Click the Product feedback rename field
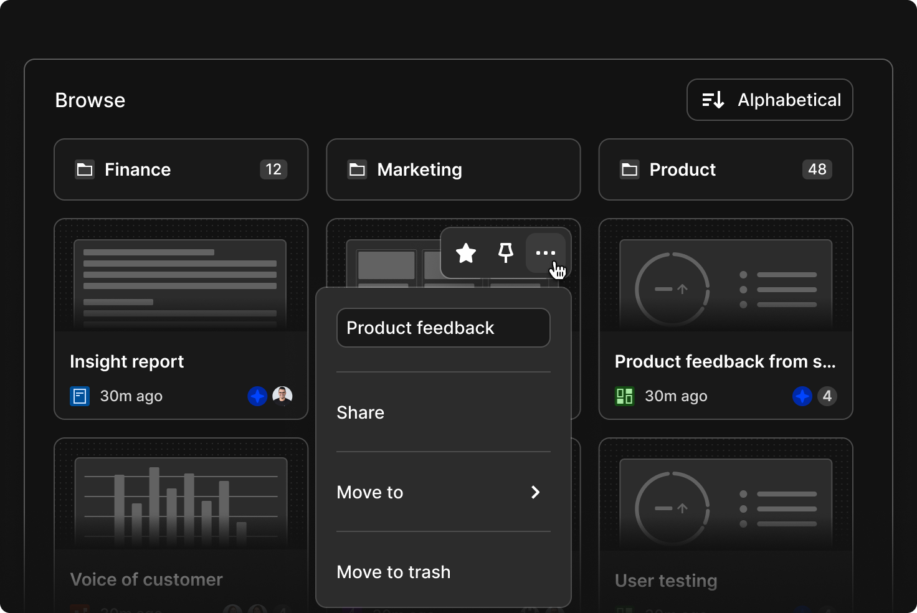 click(443, 328)
